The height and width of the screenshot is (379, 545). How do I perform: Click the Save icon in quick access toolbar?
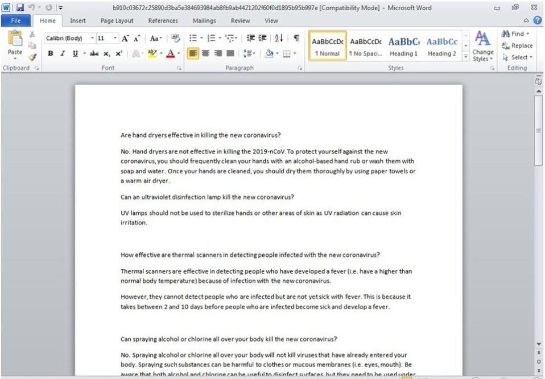[x=20, y=8]
